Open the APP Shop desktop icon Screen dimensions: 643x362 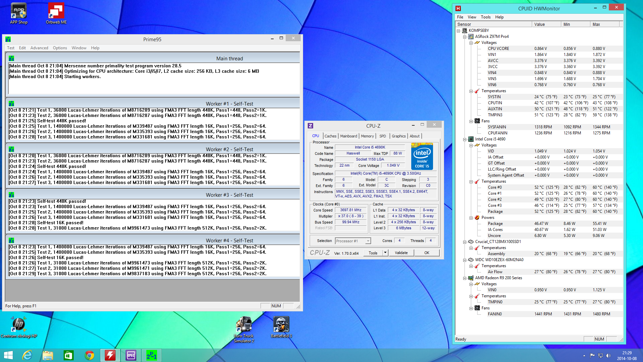tap(19, 13)
